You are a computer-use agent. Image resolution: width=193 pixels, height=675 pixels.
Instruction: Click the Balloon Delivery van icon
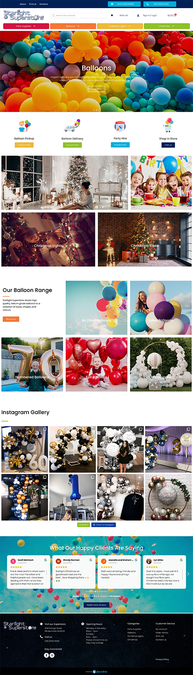(72, 126)
